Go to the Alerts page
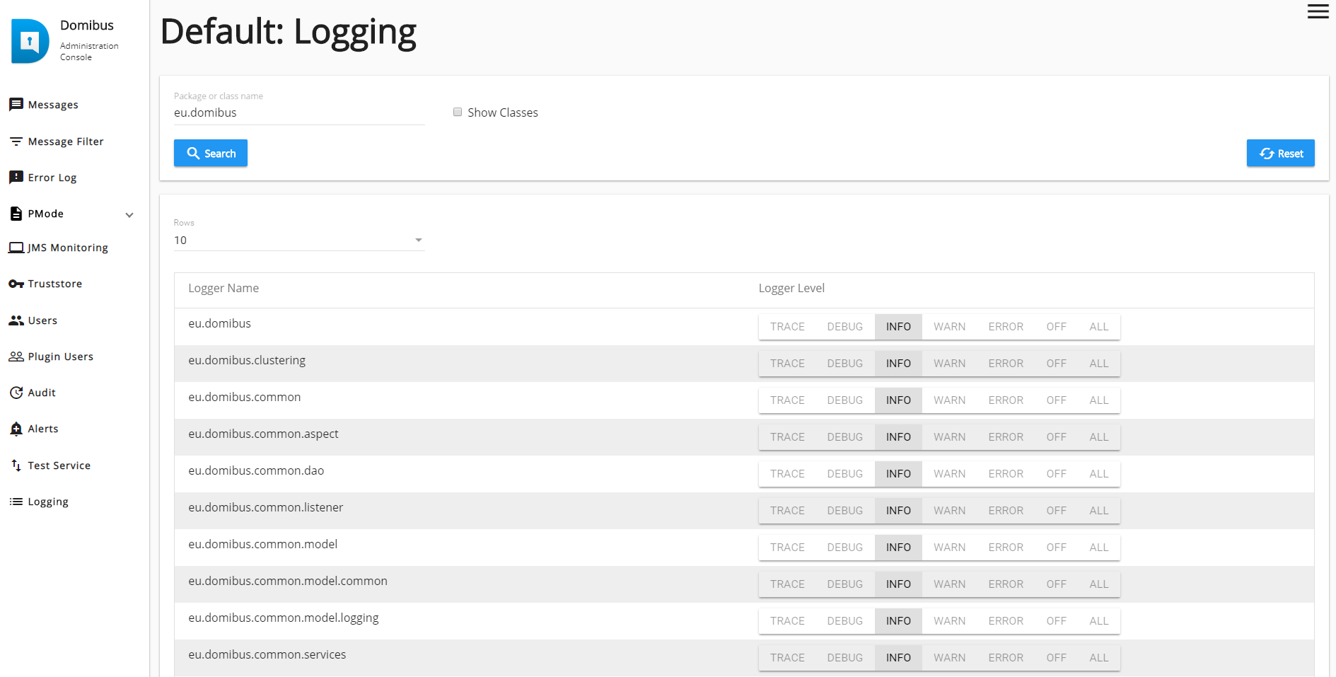The width and height of the screenshot is (1336, 677). (43, 429)
